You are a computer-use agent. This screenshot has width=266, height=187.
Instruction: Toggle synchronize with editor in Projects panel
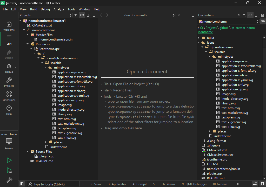tap(82, 15)
